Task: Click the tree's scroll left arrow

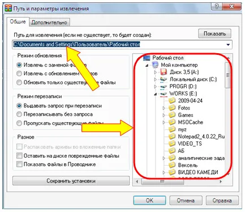Action: click(x=137, y=181)
